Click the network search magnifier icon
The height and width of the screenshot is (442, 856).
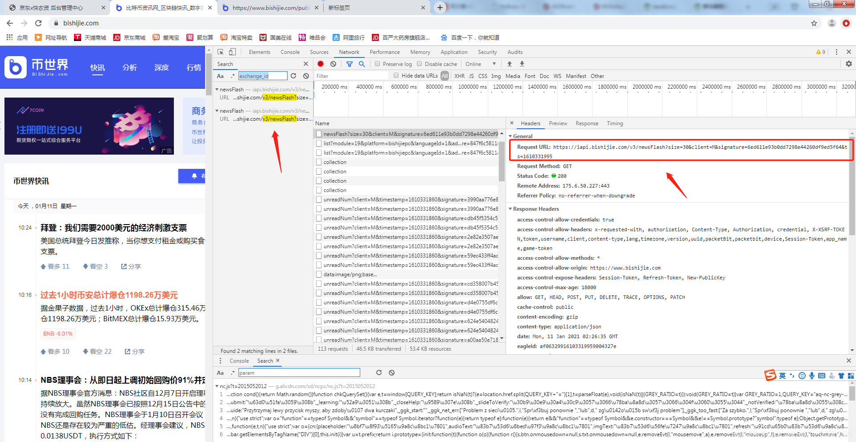point(362,64)
